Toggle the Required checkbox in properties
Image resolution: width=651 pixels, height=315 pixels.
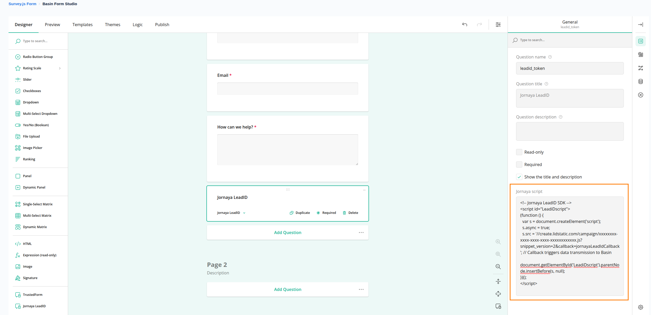[x=519, y=164]
